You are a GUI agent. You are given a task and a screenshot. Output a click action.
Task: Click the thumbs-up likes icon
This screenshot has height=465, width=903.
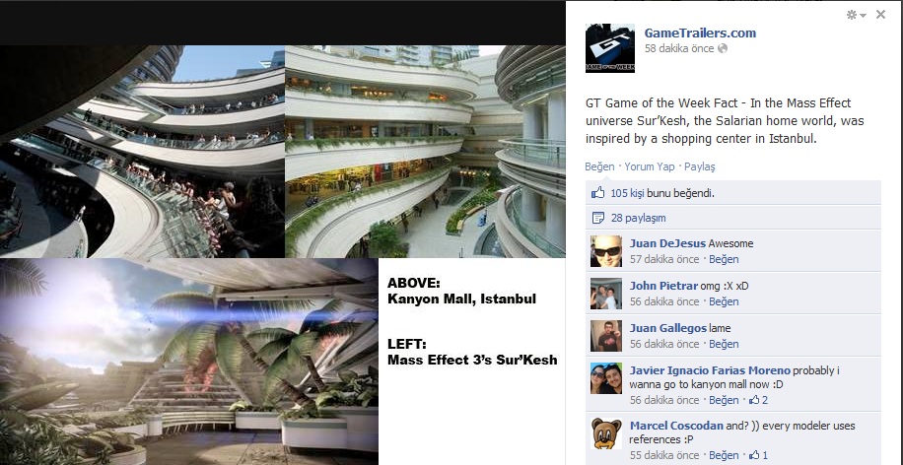598,193
